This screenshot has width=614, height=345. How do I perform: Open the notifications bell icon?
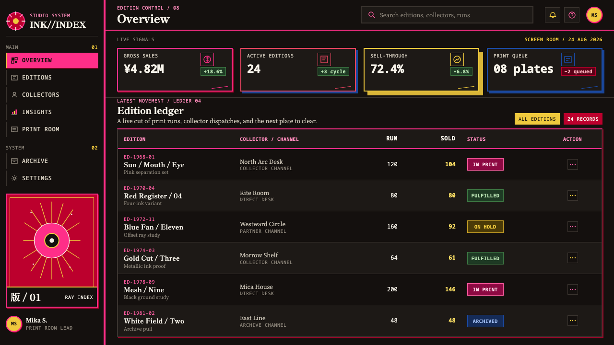pyautogui.click(x=553, y=15)
